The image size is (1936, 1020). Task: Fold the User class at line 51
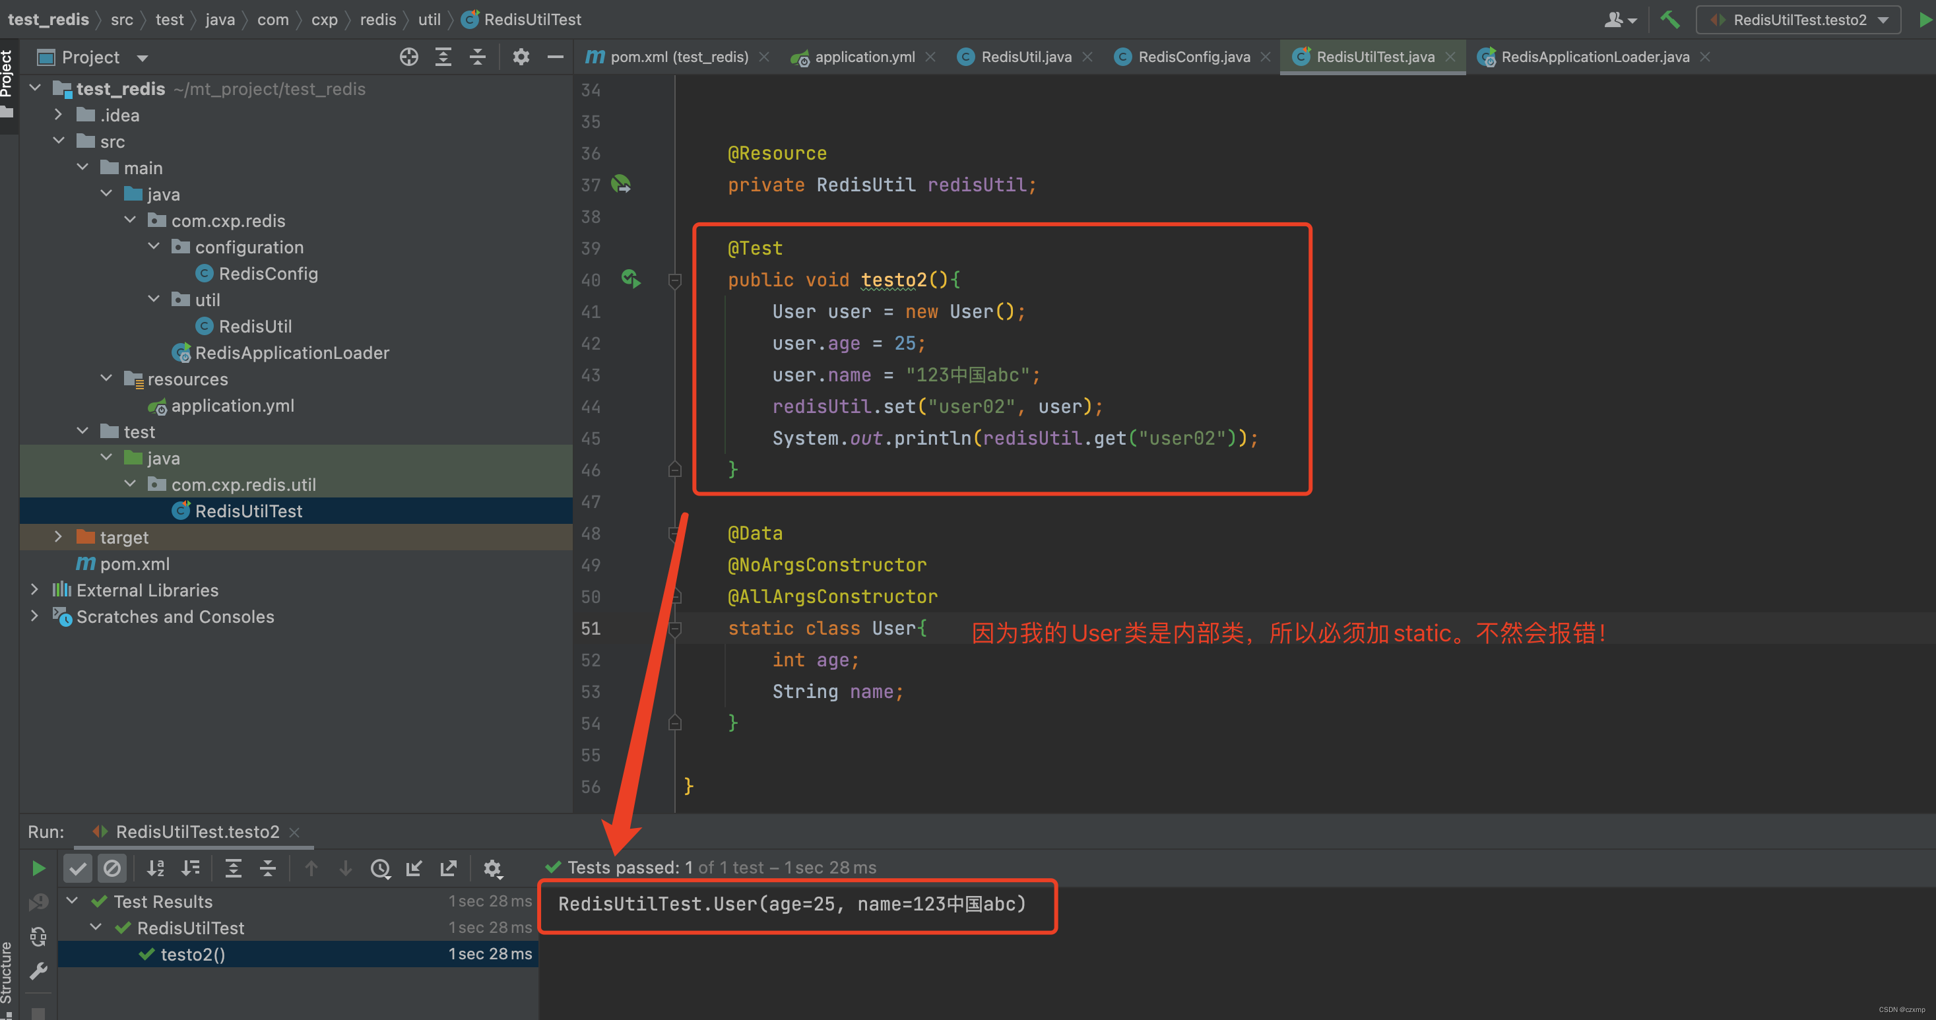coord(675,628)
